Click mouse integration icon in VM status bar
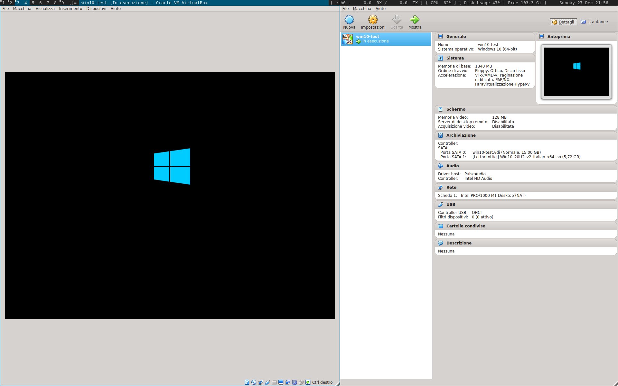618x386 pixels. coord(301,382)
